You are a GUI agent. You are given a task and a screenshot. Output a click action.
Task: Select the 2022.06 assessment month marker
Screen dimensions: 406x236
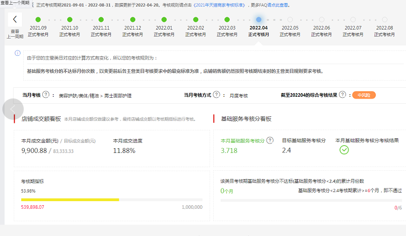click(x=322, y=20)
